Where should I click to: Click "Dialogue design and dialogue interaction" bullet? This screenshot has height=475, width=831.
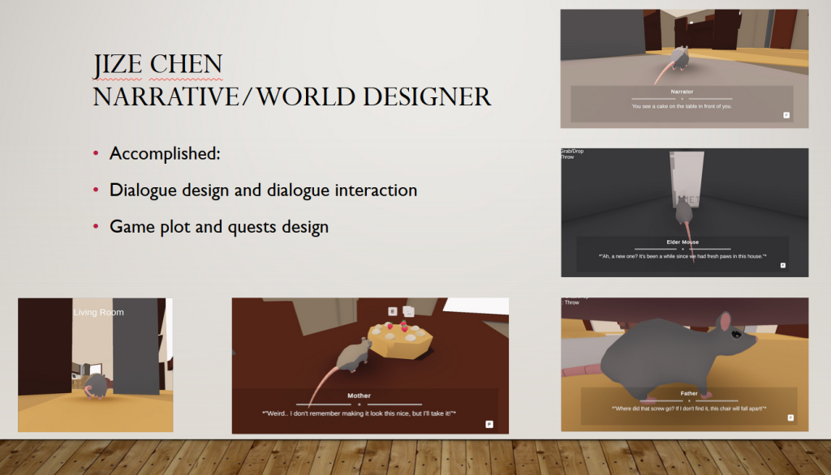(264, 190)
